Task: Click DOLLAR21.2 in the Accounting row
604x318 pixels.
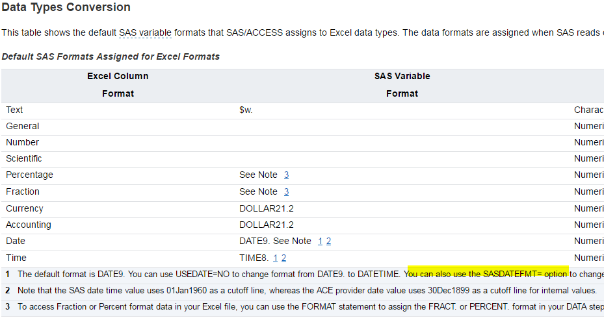Action: [267, 225]
